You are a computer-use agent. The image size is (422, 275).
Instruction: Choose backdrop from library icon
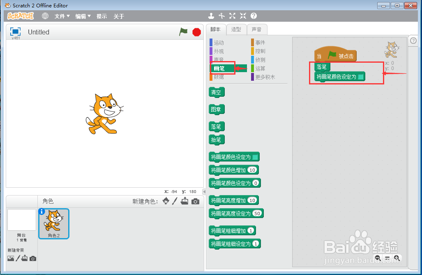click(11, 258)
